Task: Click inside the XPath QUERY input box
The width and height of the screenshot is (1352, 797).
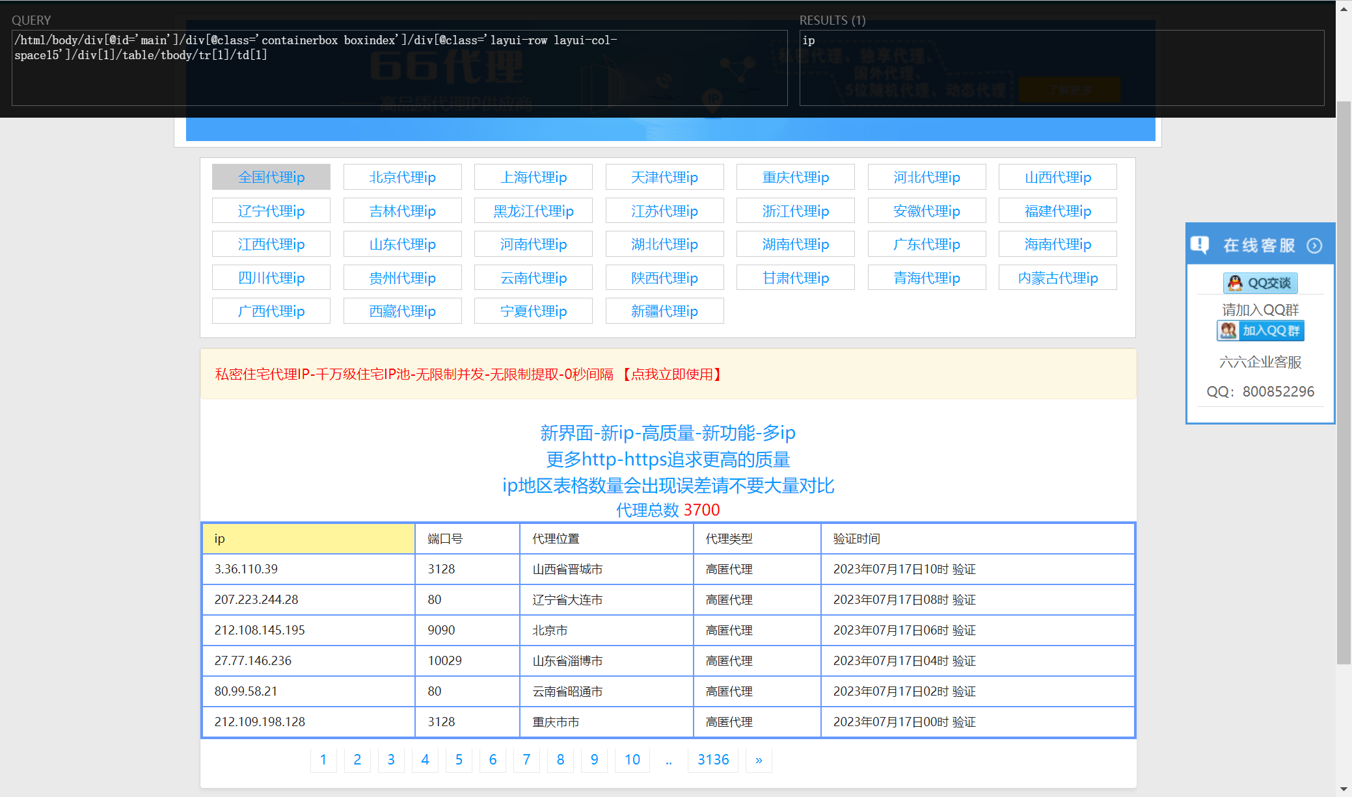Action: click(x=399, y=68)
